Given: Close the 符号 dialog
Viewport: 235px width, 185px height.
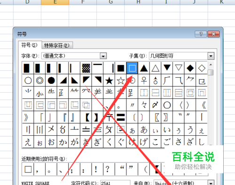Looking at the screenshot, I should tap(213, 34).
